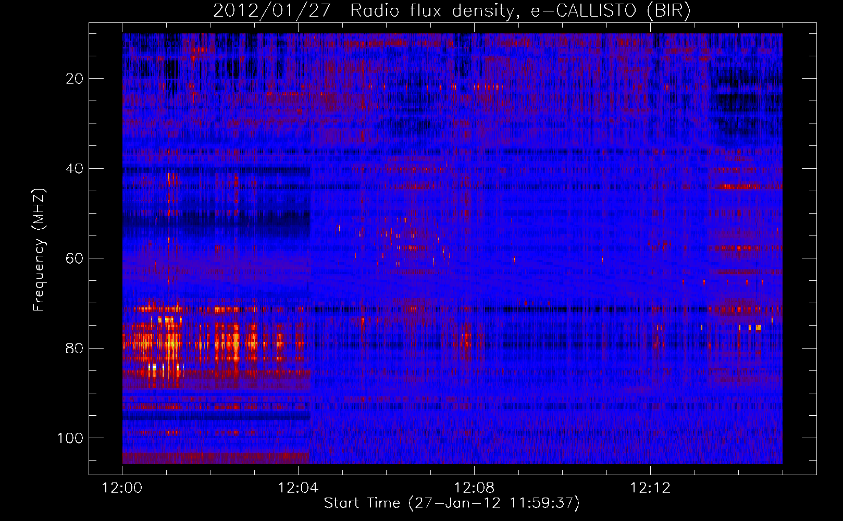This screenshot has height=521, width=843.
Task: Click the '20' frequency tick label
Action: 75,79
